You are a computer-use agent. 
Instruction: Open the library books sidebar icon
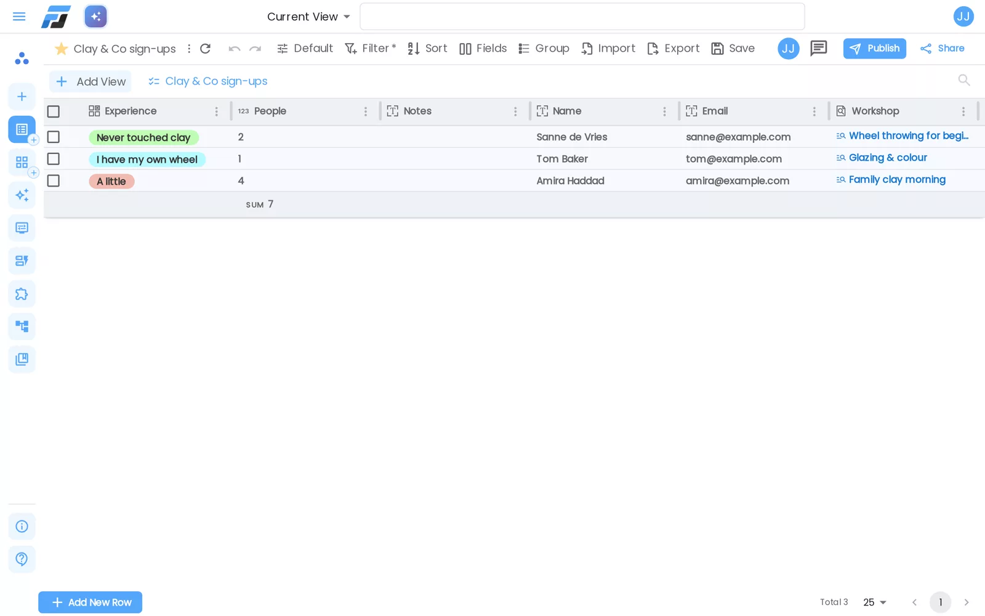(x=22, y=359)
